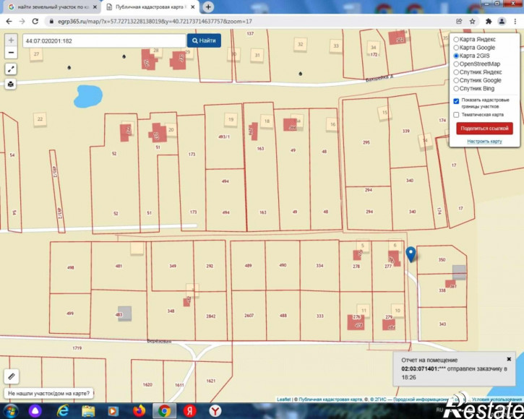Bookmark this page with star icon

(x=472, y=22)
